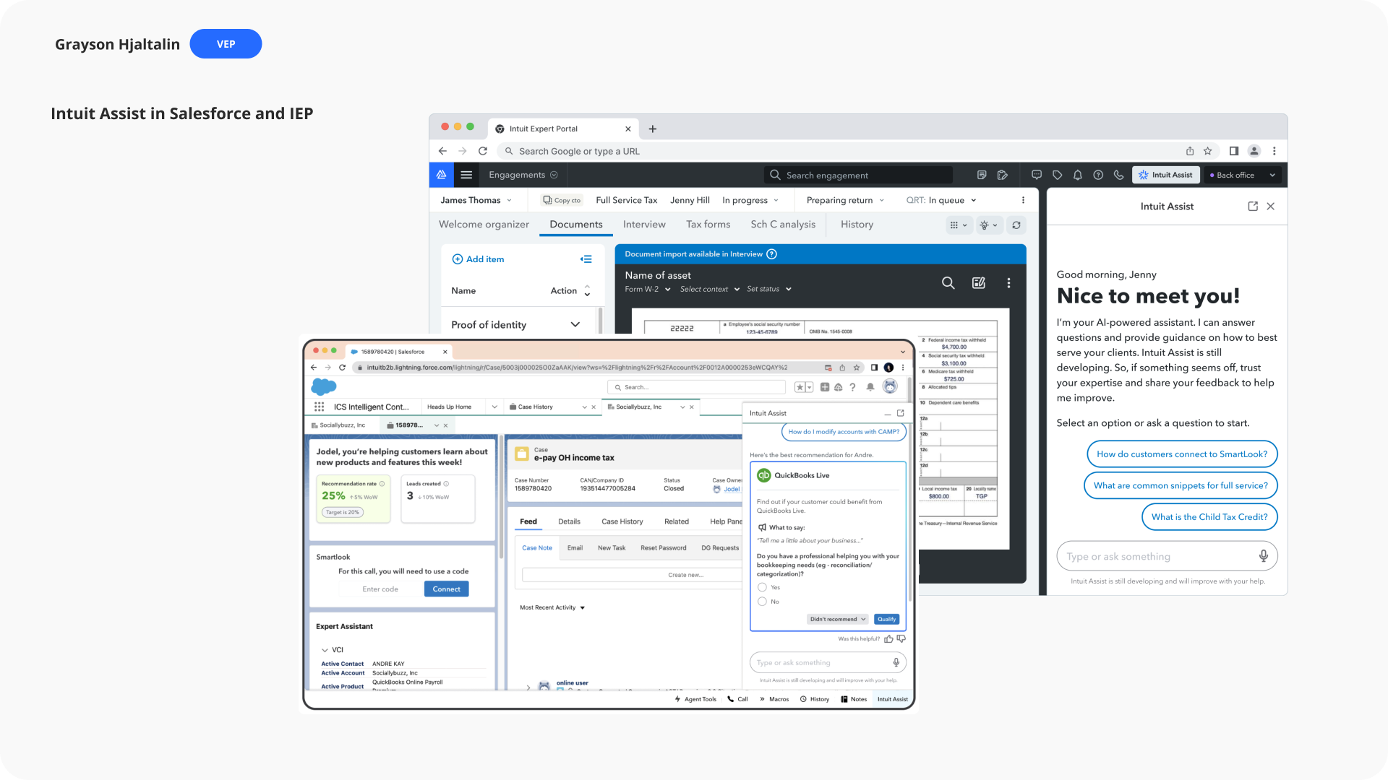Open the Case History tab in Salesforce
Viewport: 1388px width, 780px height.
point(622,521)
